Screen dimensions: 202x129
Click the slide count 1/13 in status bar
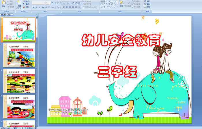click(x=5, y=128)
